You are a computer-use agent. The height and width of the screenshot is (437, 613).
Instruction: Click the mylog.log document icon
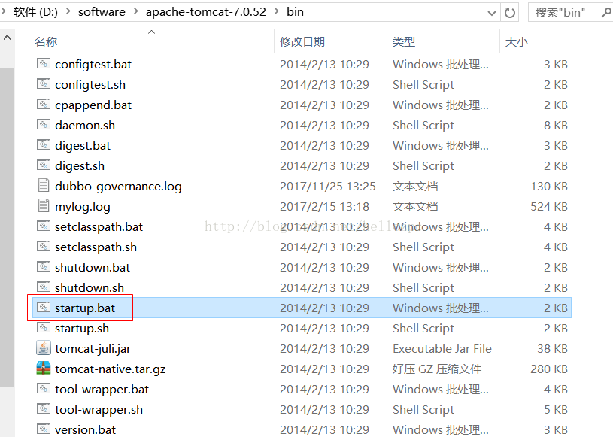pyautogui.click(x=44, y=205)
